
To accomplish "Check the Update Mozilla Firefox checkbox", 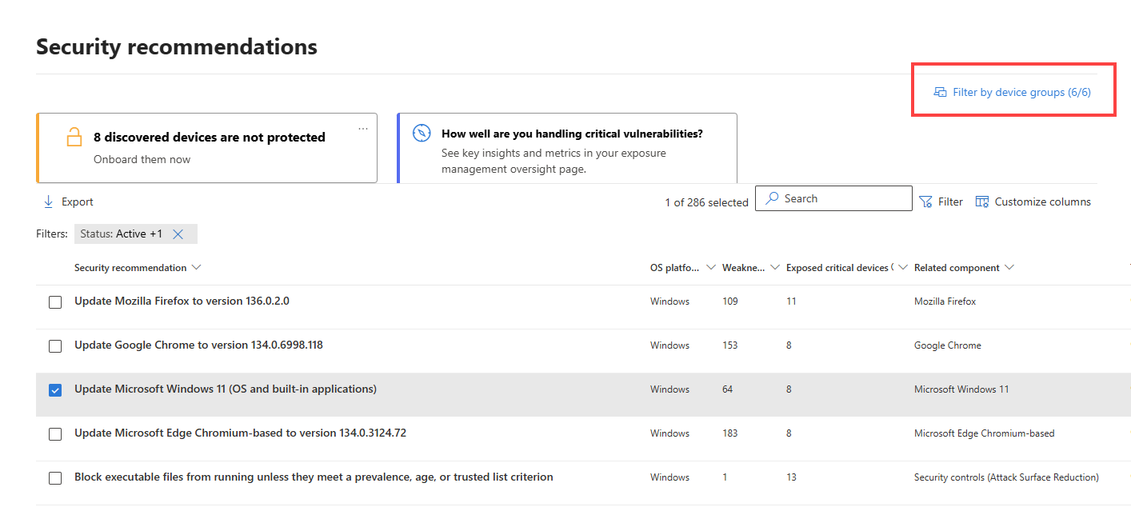I will (55, 302).
